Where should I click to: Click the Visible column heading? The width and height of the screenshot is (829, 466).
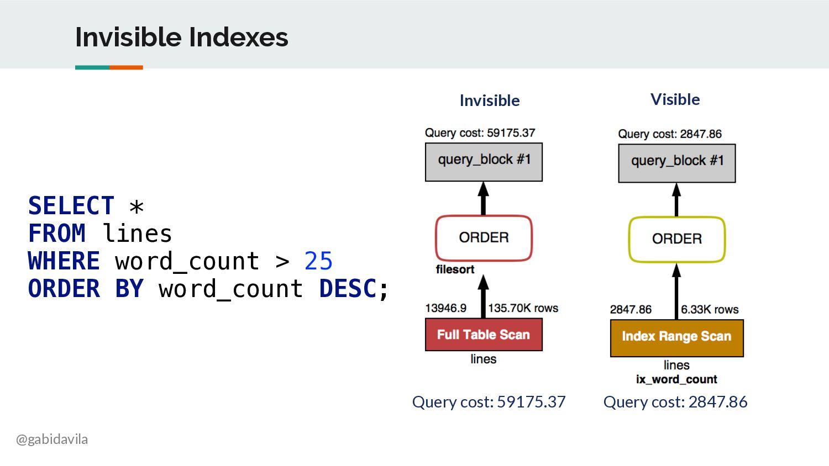pos(675,99)
